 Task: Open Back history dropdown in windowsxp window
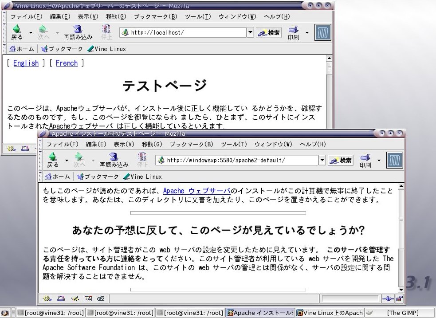pyautogui.click(x=67, y=161)
